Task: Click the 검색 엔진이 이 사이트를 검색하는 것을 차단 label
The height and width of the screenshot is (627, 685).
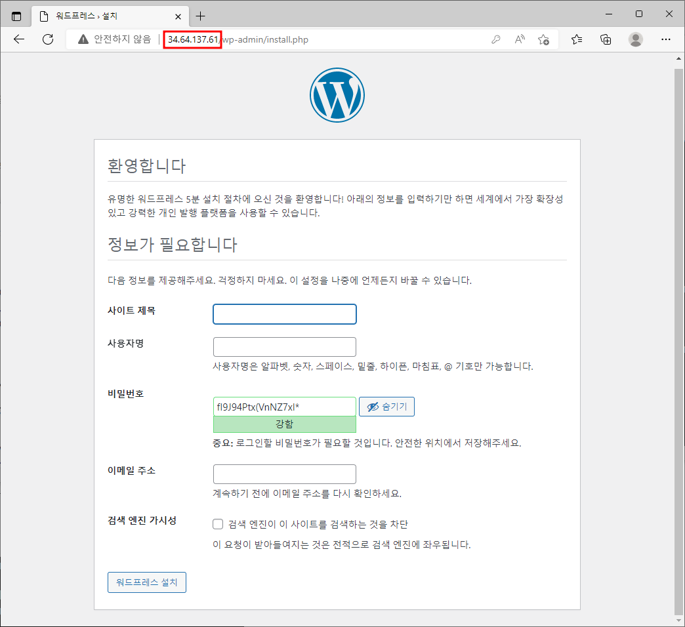Action: tap(318, 524)
